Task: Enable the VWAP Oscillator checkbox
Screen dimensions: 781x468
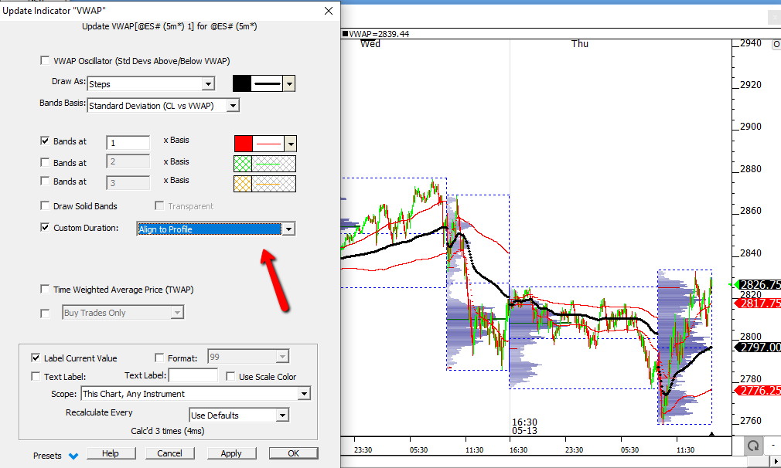Action: click(44, 61)
